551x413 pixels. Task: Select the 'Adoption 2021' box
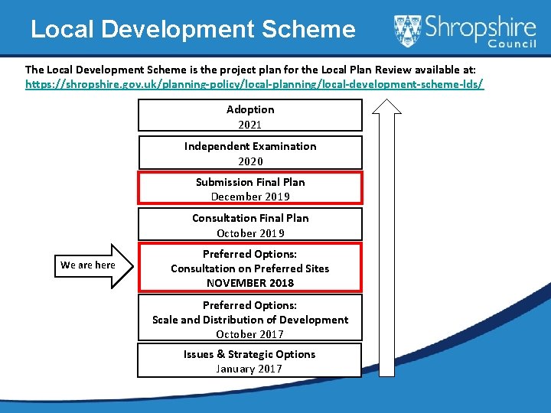[x=250, y=115]
